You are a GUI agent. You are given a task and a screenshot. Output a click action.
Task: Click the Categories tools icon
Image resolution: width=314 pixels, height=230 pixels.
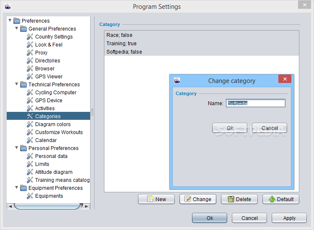(30, 116)
